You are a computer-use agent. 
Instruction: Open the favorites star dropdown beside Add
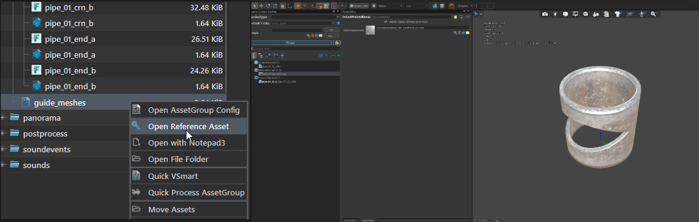coord(336,42)
